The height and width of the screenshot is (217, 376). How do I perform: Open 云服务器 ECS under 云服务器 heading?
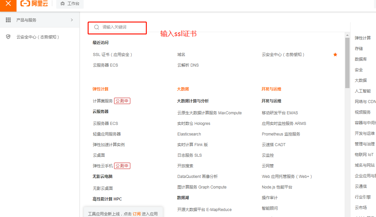(x=105, y=124)
